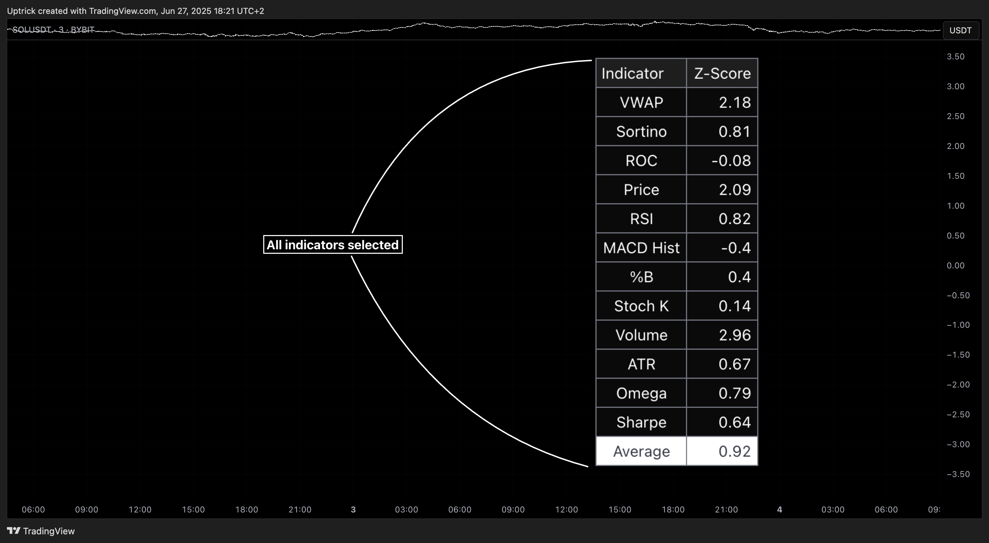Click the ROC z-score value -0.08

coord(722,160)
